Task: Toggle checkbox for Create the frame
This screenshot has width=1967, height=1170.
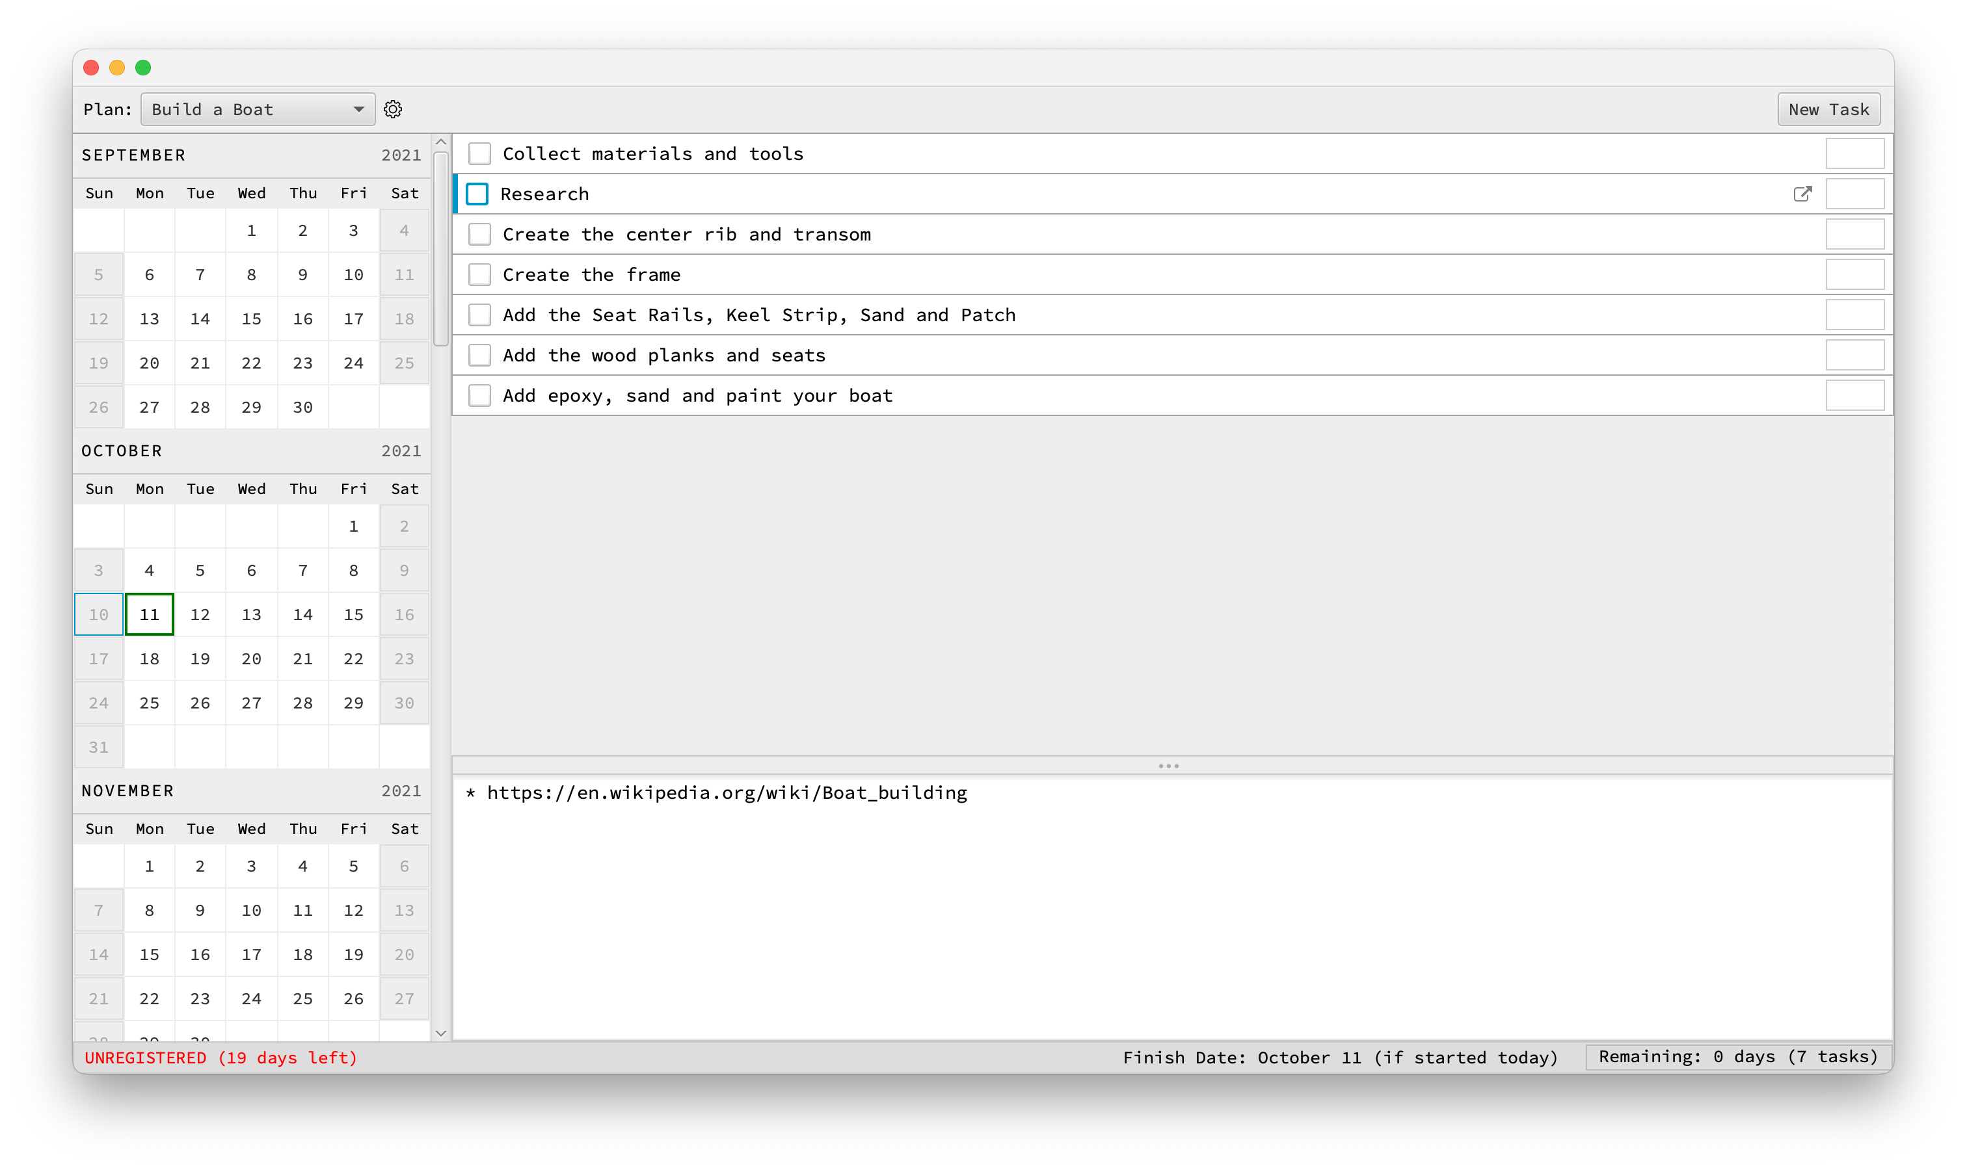Action: [x=481, y=274]
